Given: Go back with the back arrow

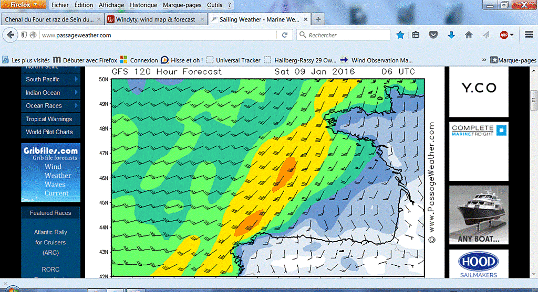Looking at the screenshot, I should click(x=11, y=35).
